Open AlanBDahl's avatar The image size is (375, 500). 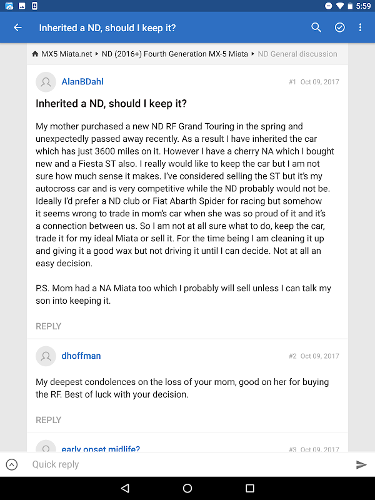46,82
